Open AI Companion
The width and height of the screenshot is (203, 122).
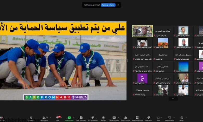click(93, 118)
